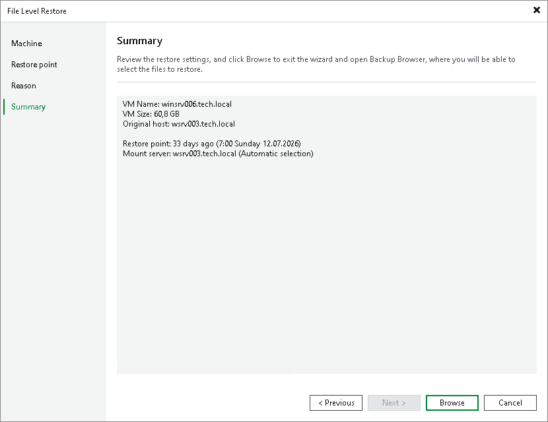
Task: Click the VM Size: 60,8 GB line
Action: pyautogui.click(x=151, y=114)
